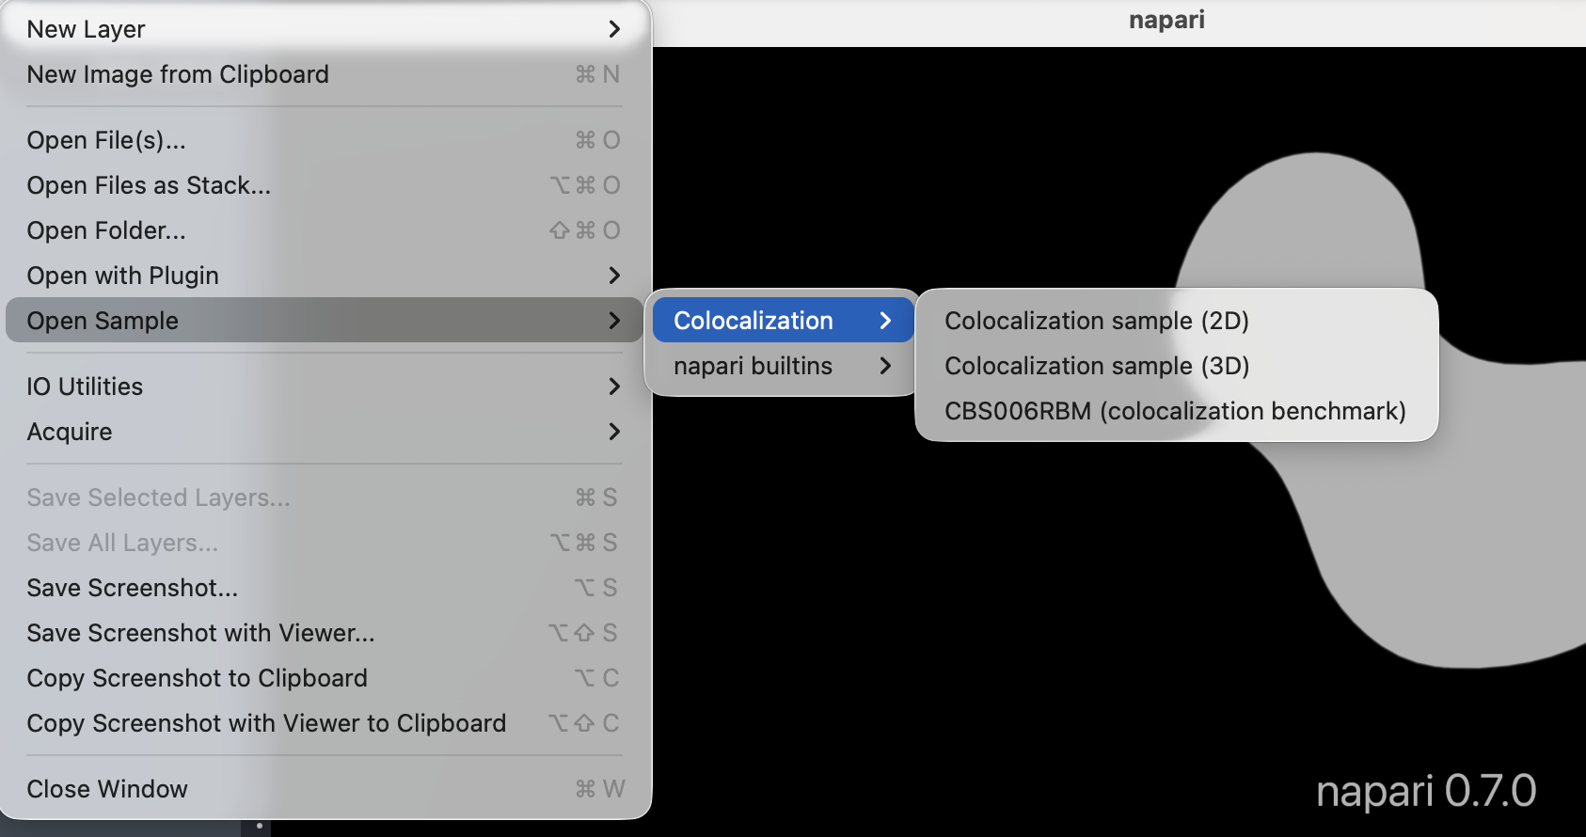Choose New Image from Clipboard
1586x837 pixels.
coord(325,74)
